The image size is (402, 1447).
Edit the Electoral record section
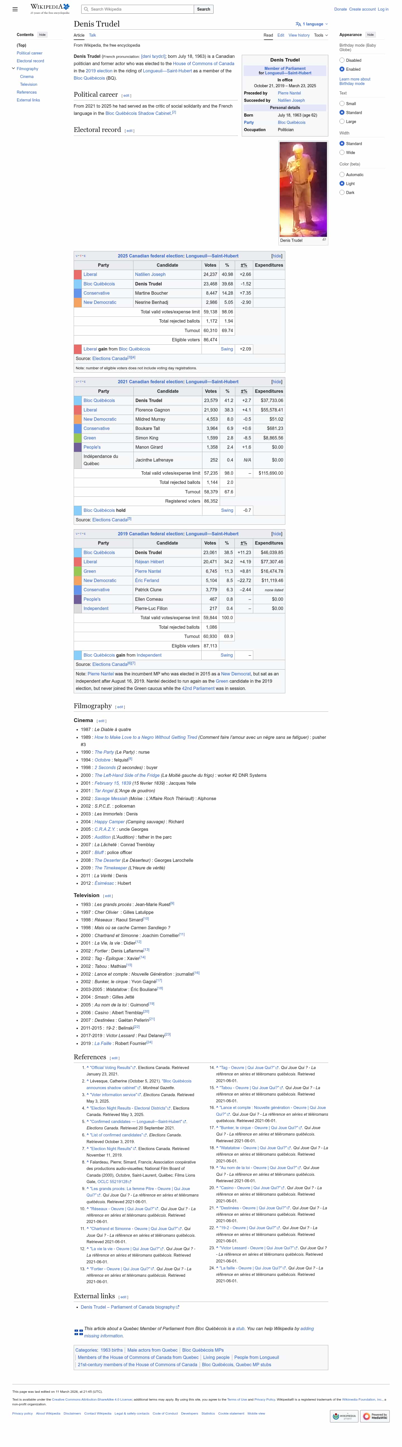click(x=130, y=131)
